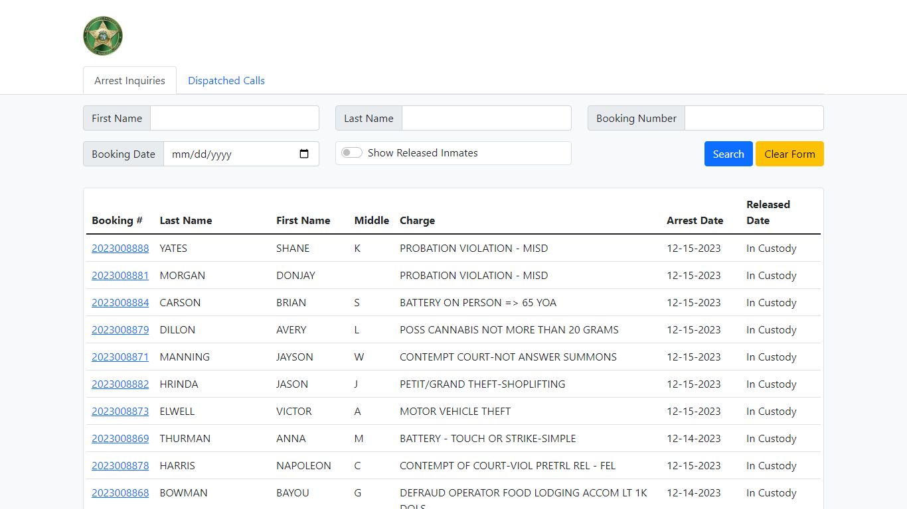
Task: Open booking link 2023008881 for Morgan
Action: click(120, 276)
